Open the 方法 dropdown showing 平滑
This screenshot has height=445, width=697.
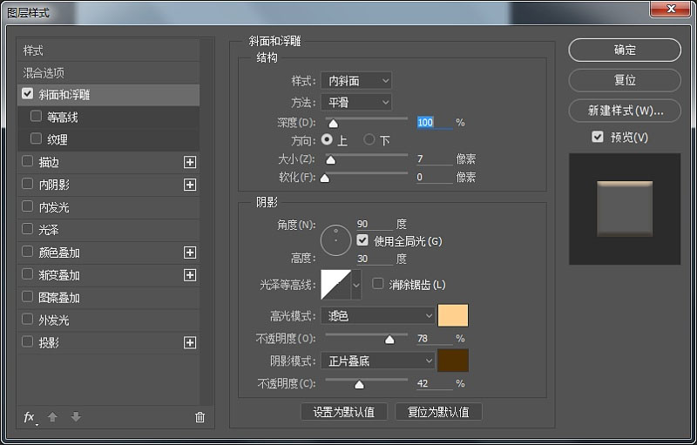coord(356,103)
